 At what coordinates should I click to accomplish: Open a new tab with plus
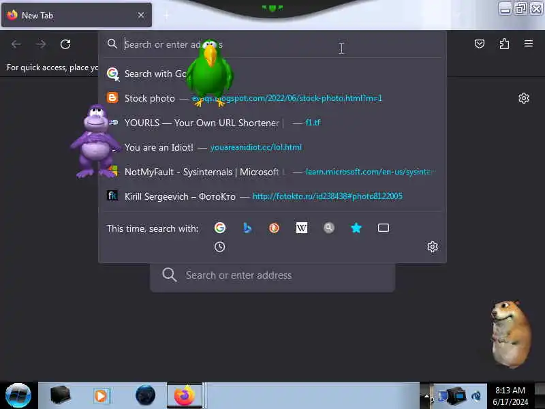(x=166, y=15)
